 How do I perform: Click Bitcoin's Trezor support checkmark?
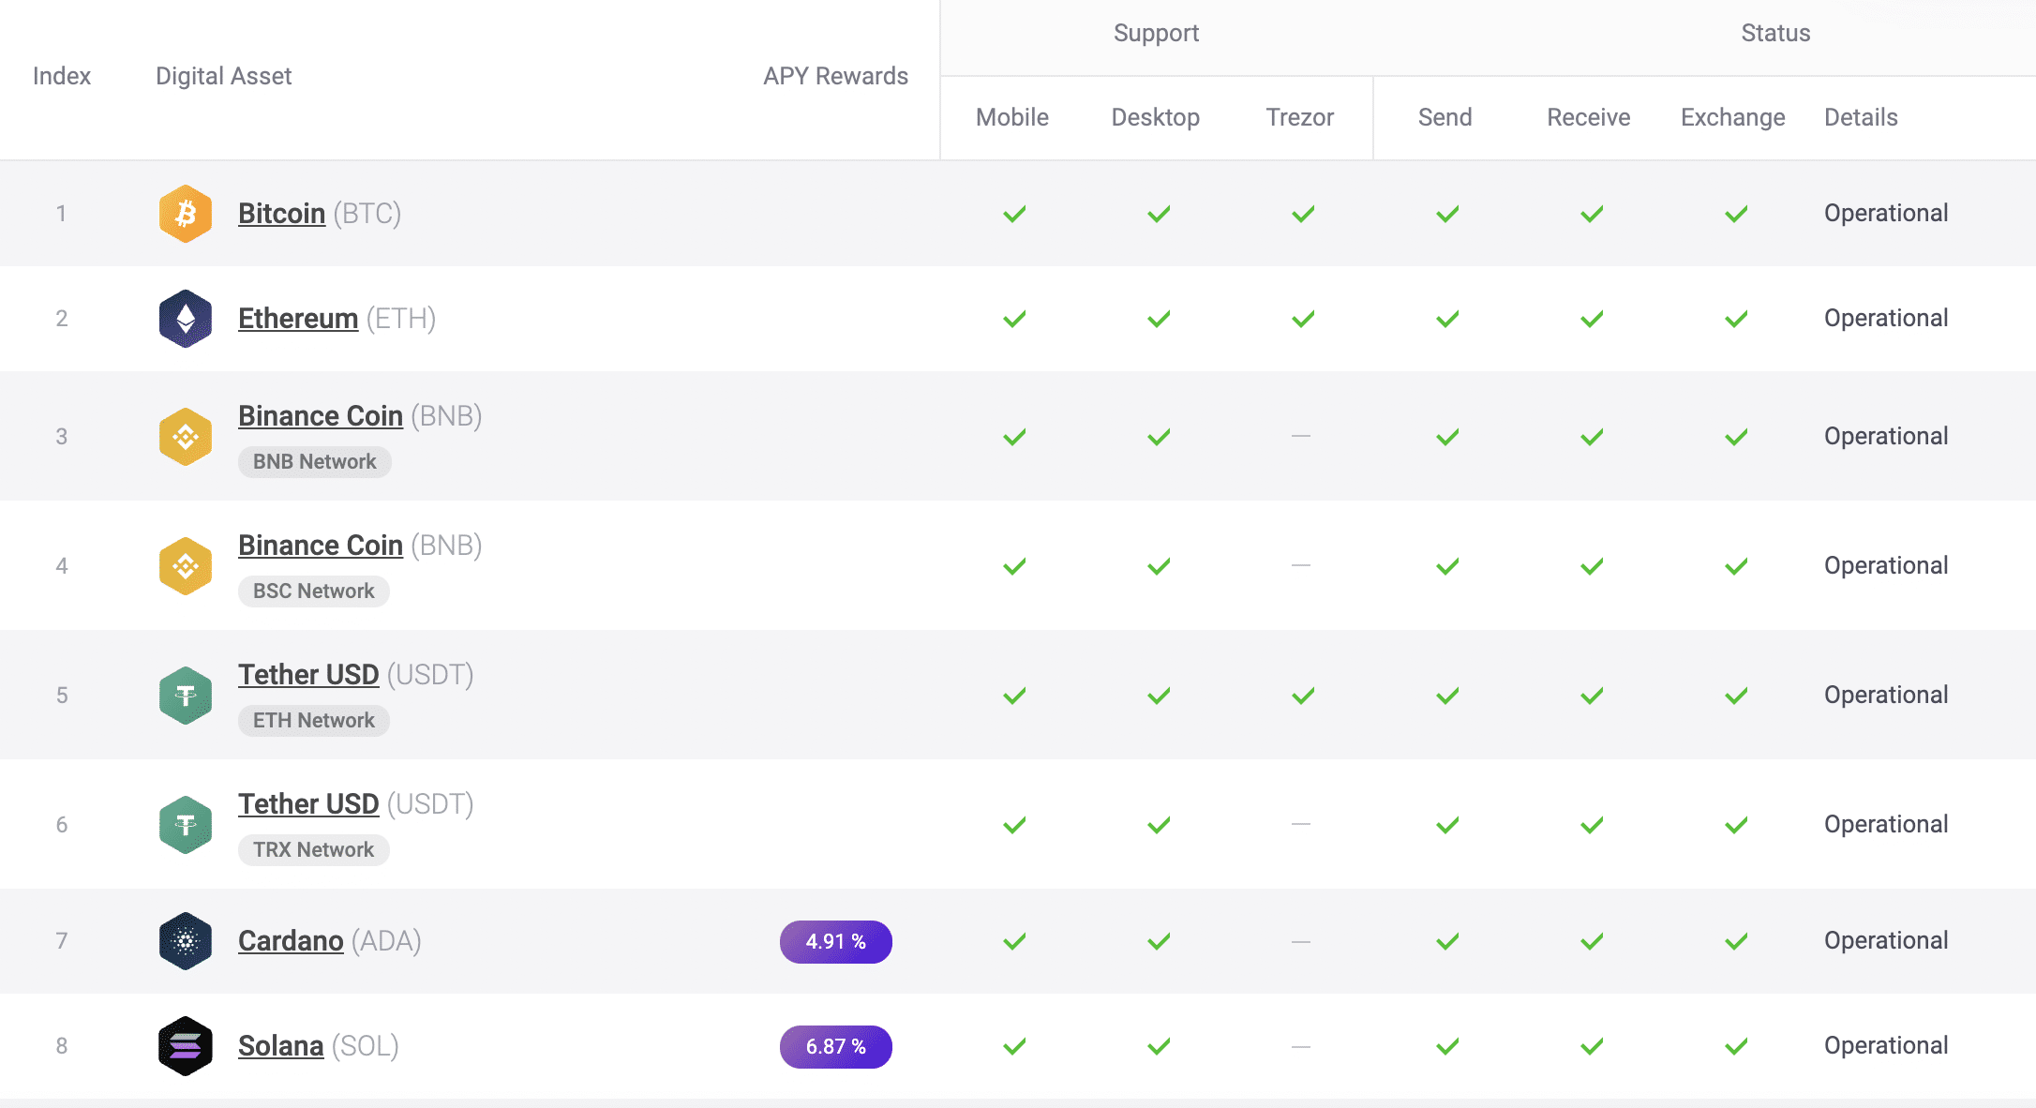(x=1303, y=214)
